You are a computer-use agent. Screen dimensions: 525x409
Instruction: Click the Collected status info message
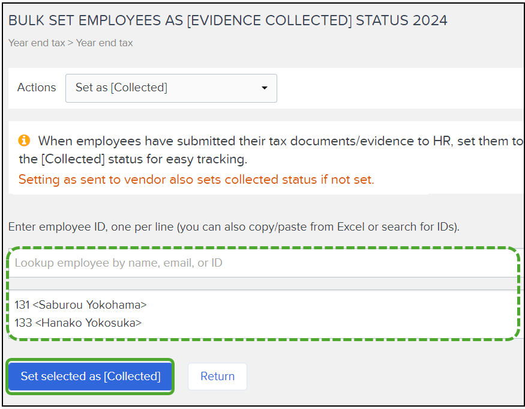click(x=271, y=150)
